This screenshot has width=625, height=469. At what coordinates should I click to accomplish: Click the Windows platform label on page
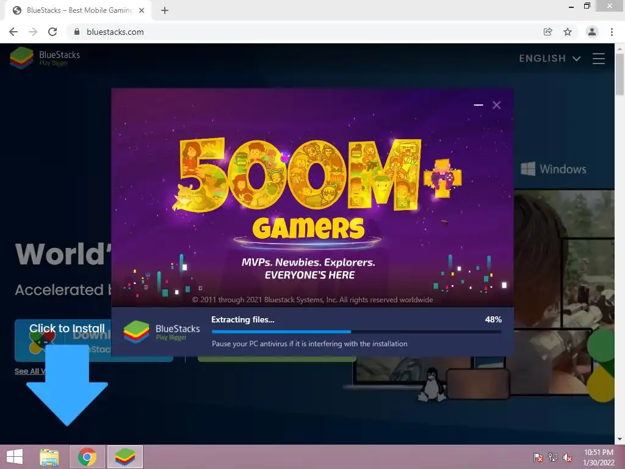click(554, 169)
